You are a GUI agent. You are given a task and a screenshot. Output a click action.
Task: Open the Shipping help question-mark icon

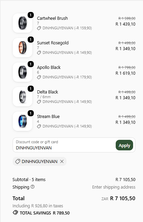click(x=32, y=187)
